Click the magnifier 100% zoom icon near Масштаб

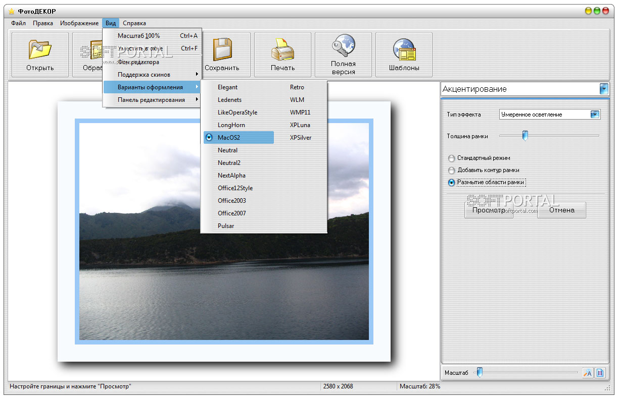(x=588, y=373)
